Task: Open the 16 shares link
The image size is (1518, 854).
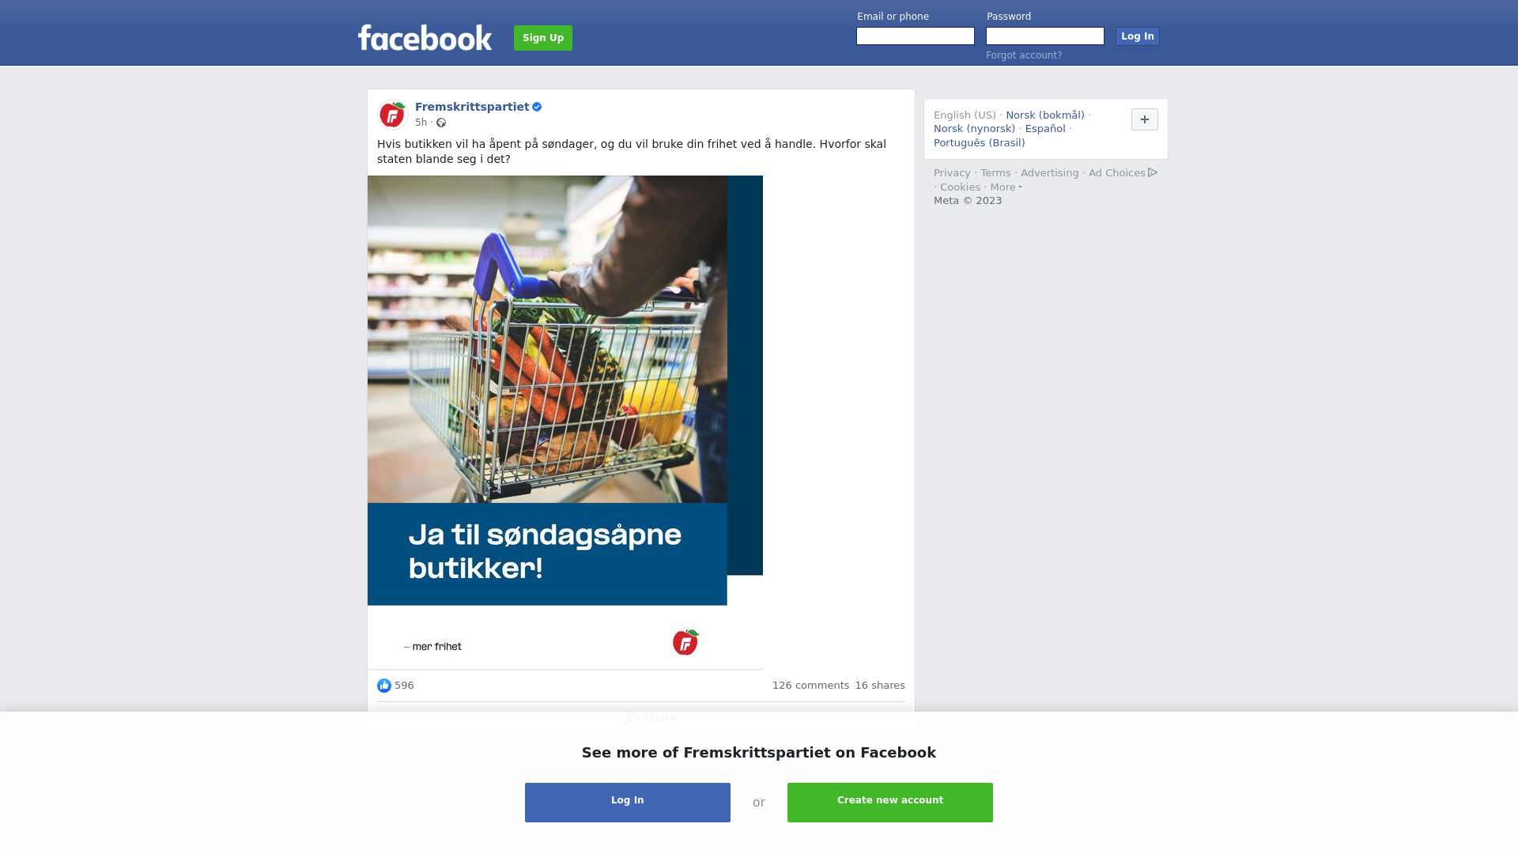Action: [x=880, y=686]
